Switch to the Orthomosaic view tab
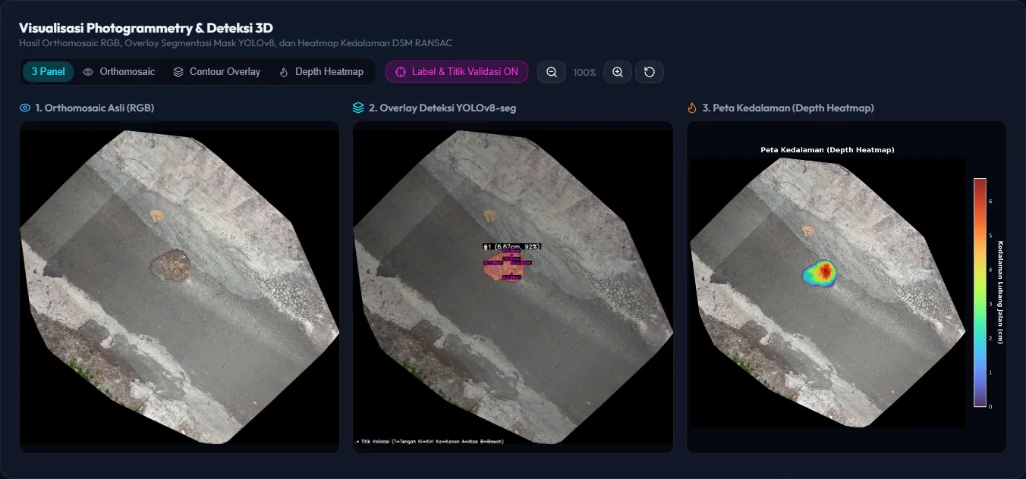1026x479 pixels. (x=118, y=72)
